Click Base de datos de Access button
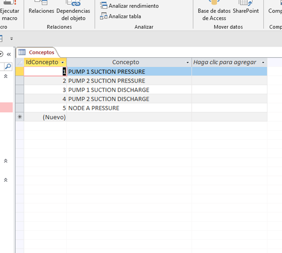This screenshot has width=282, height=253. (214, 10)
